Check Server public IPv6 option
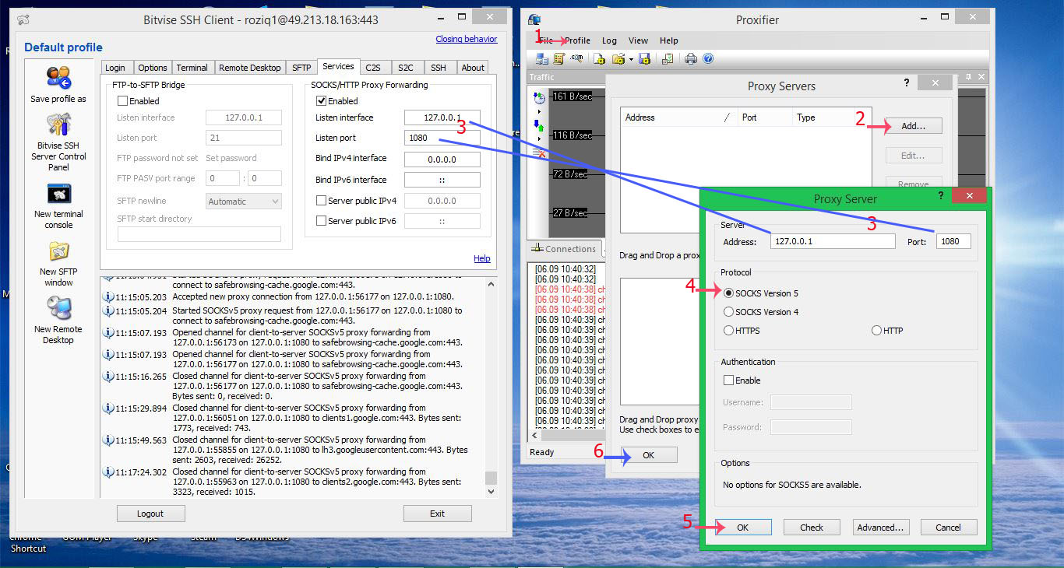 [x=321, y=221]
